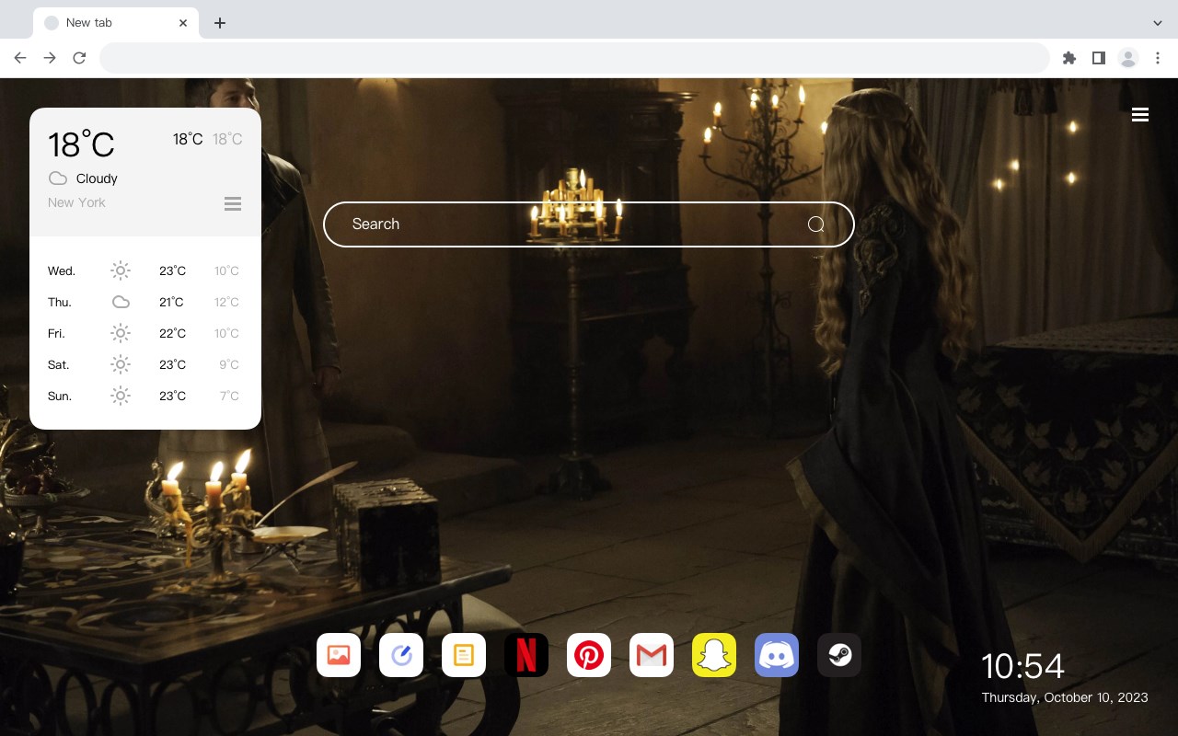Click the Cloudy weather cloud icon
This screenshot has height=736, width=1178.
click(58, 178)
